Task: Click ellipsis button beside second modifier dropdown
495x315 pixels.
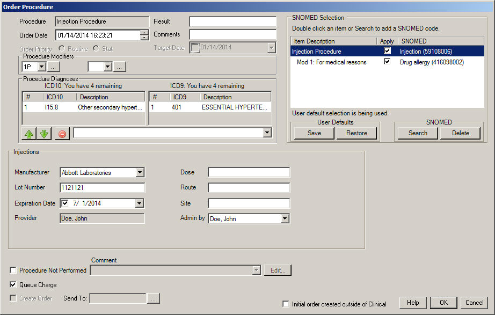Action: point(120,67)
